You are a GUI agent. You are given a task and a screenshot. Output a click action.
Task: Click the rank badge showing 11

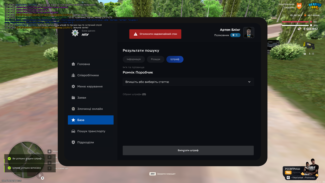(x=235, y=35)
